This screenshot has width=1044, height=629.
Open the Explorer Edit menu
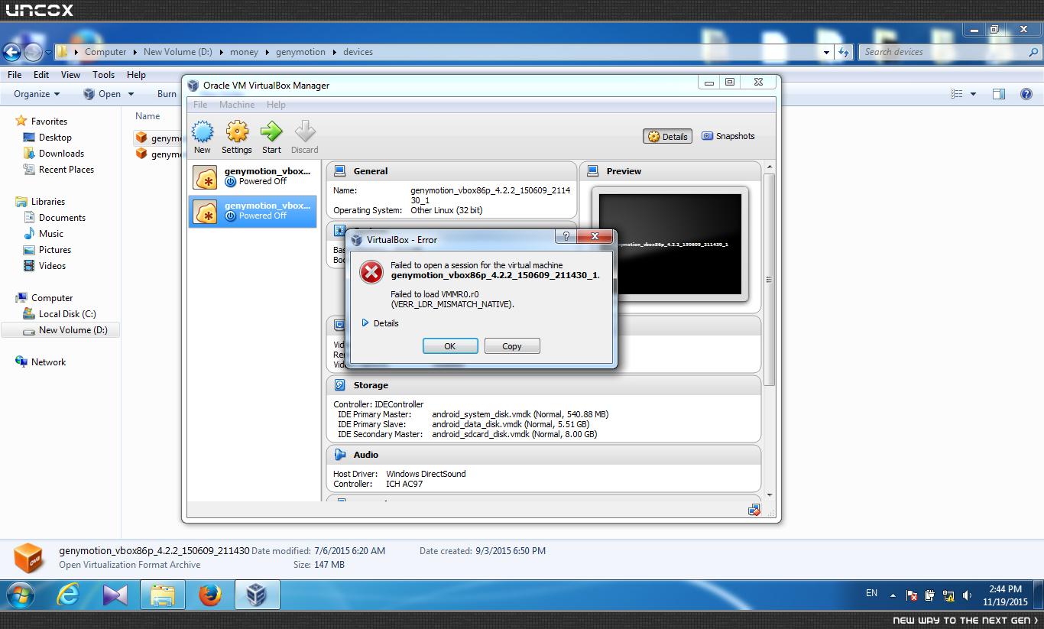[x=41, y=75]
